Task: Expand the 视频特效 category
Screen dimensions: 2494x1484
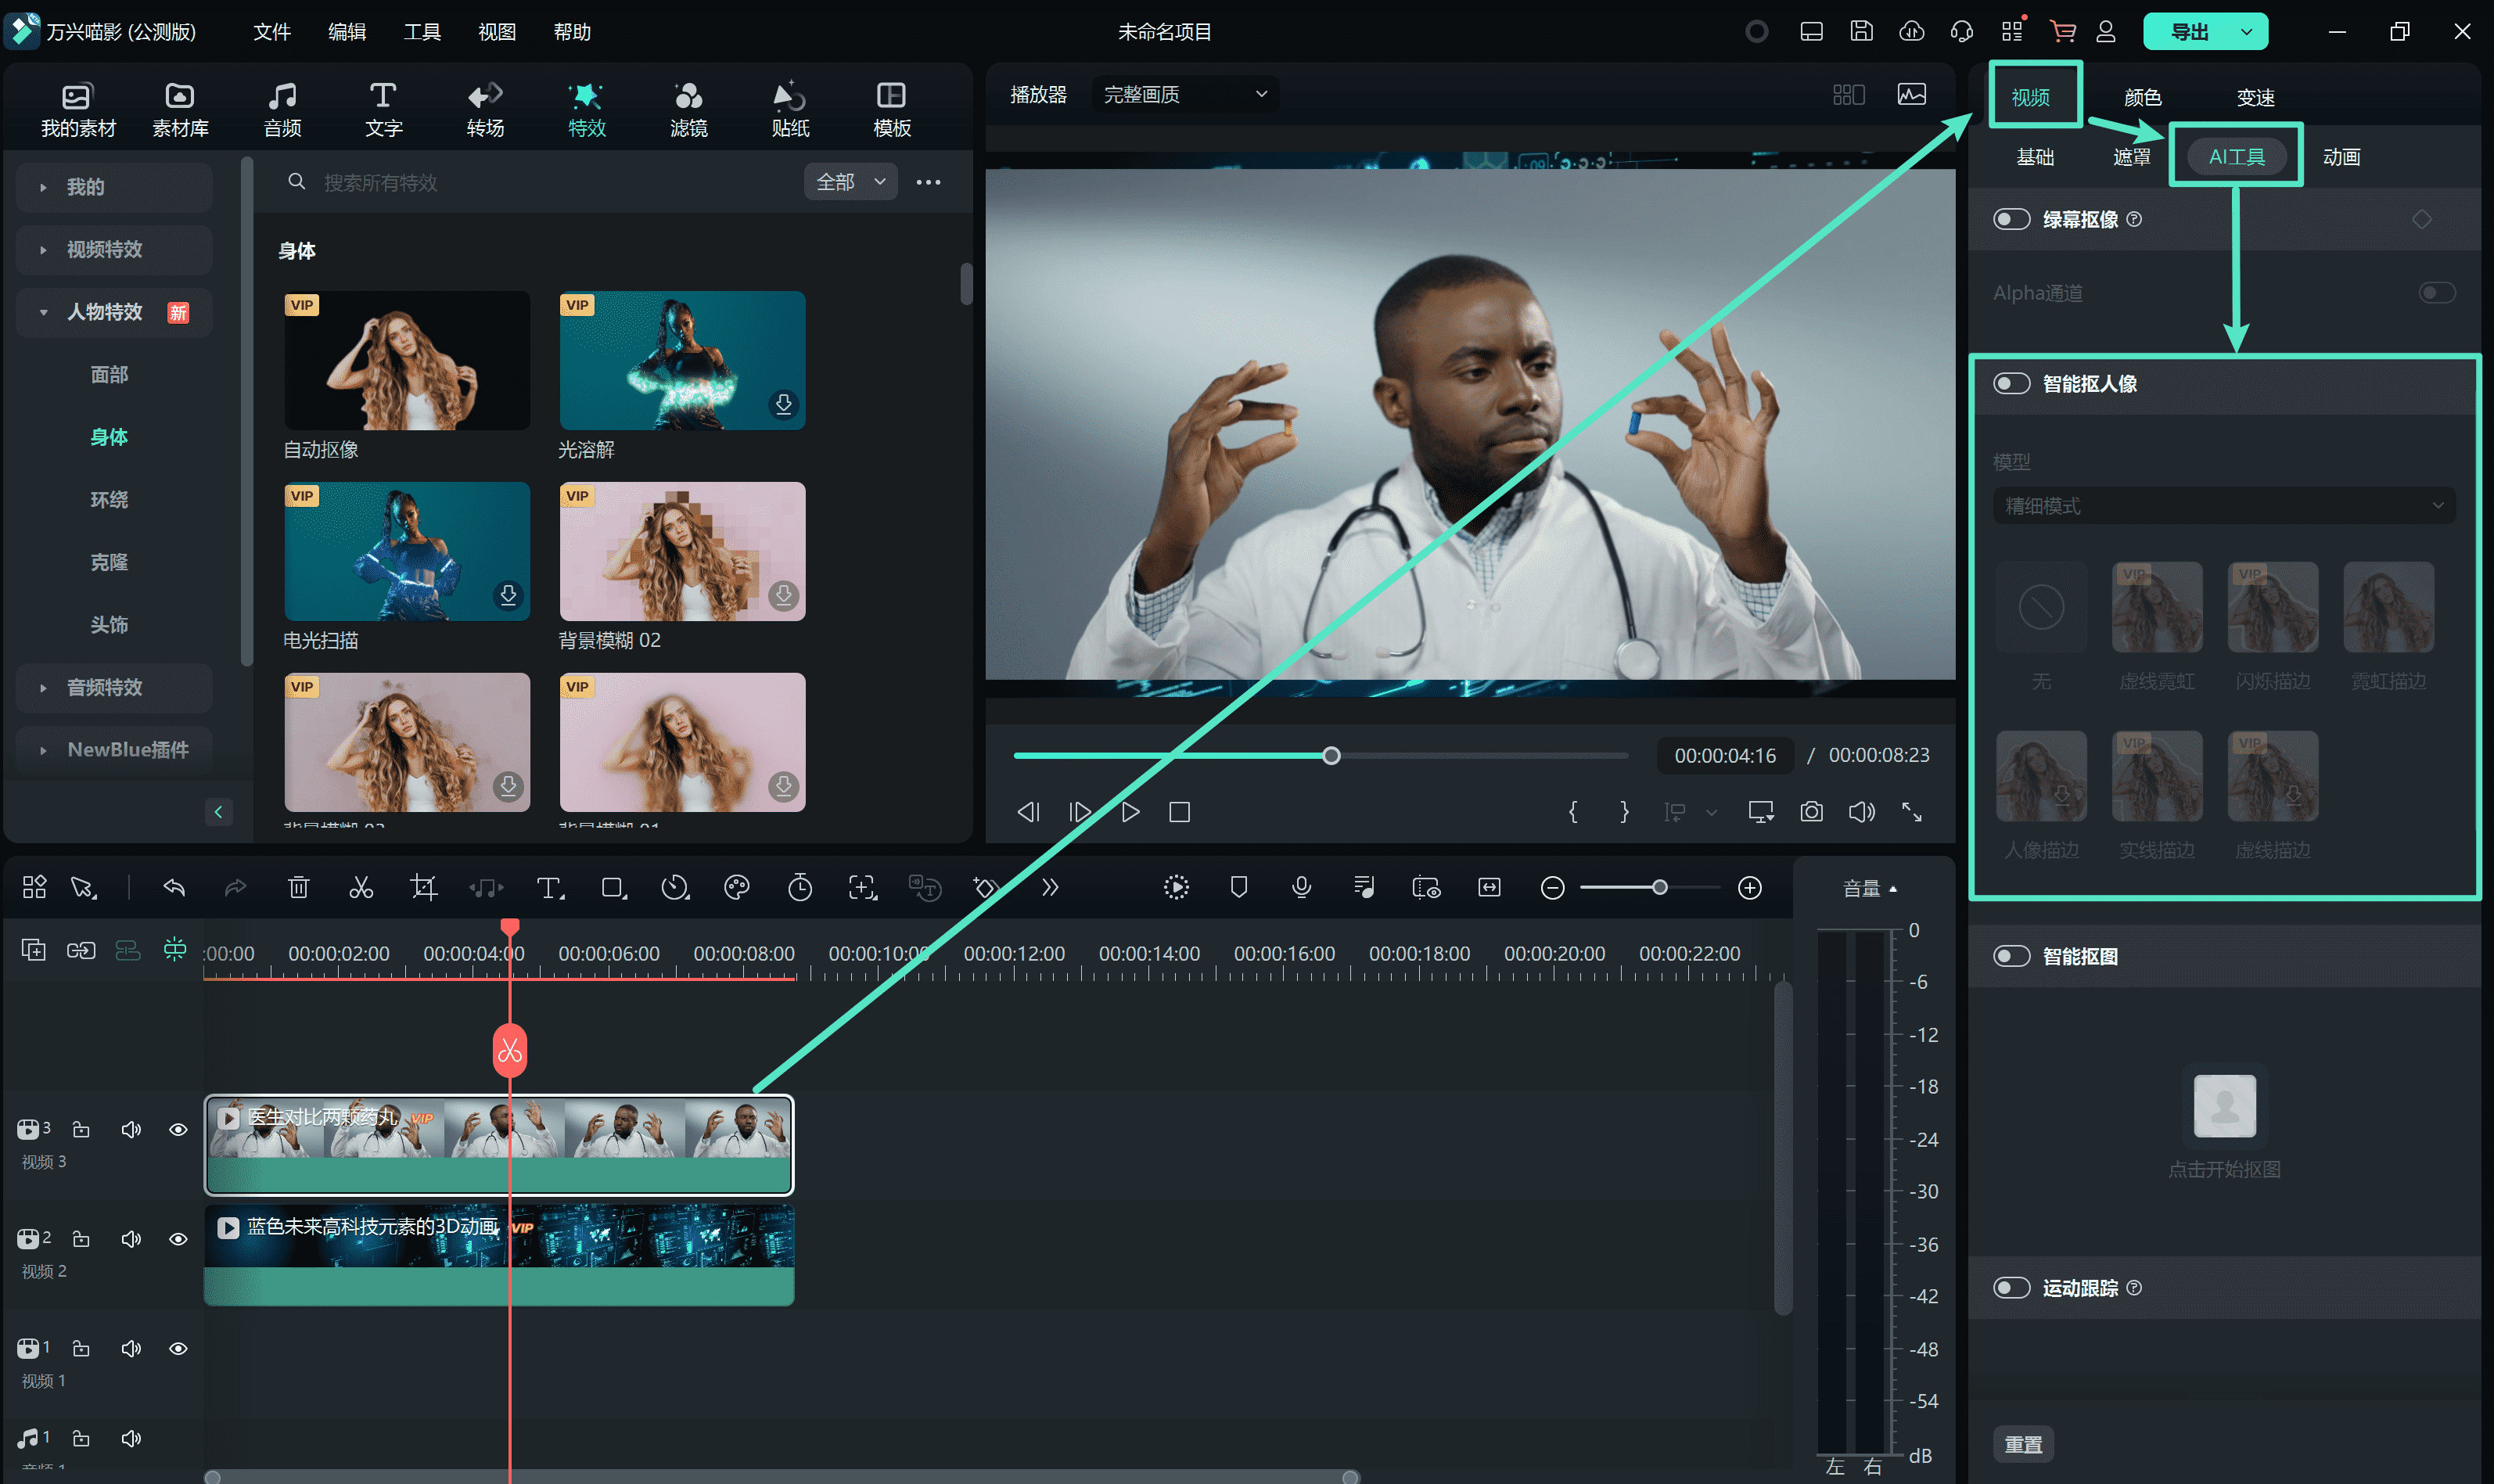Action: 114,250
